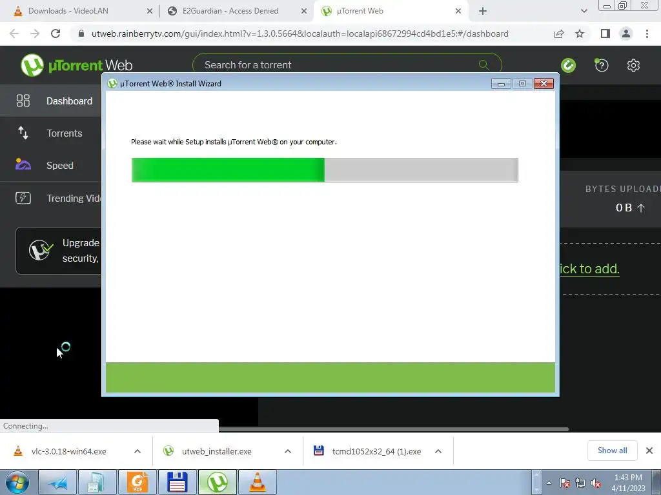Screen dimensions: 661x495
Task: Click the Speed gauge icon
Action: pyautogui.click(x=23, y=164)
